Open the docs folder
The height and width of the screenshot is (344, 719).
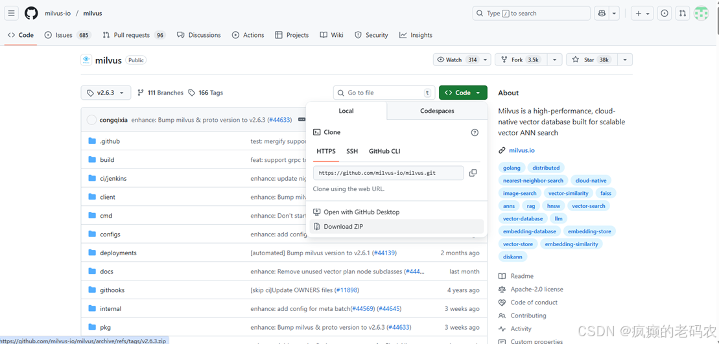coord(106,271)
